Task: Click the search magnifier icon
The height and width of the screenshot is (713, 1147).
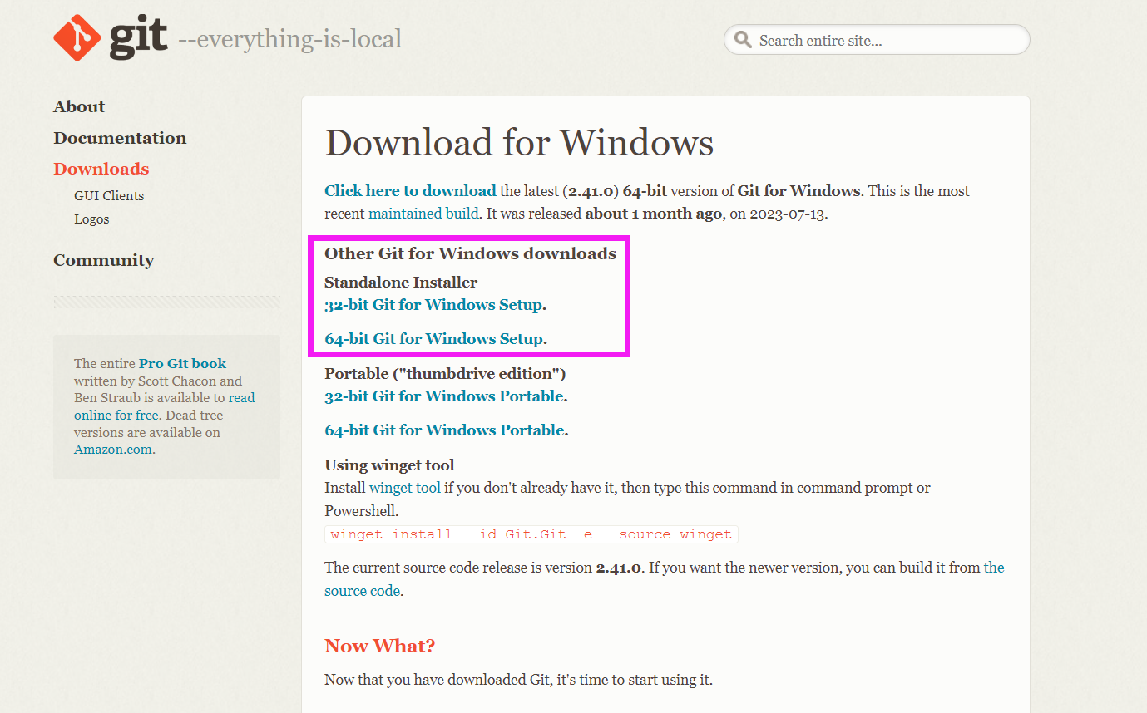Action: pyautogui.click(x=743, y=40)
